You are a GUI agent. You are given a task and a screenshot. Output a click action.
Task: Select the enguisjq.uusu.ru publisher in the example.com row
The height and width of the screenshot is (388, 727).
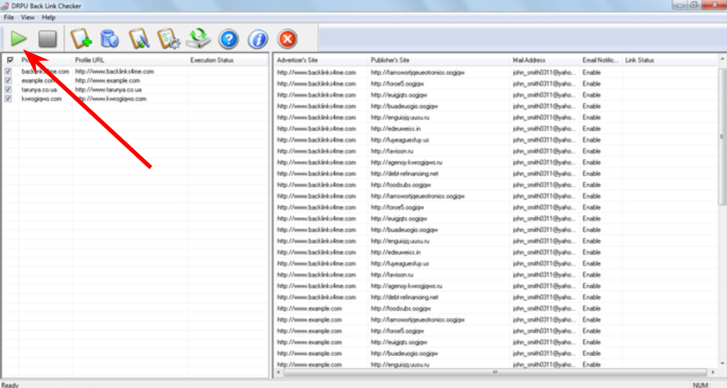coord(400,365)
